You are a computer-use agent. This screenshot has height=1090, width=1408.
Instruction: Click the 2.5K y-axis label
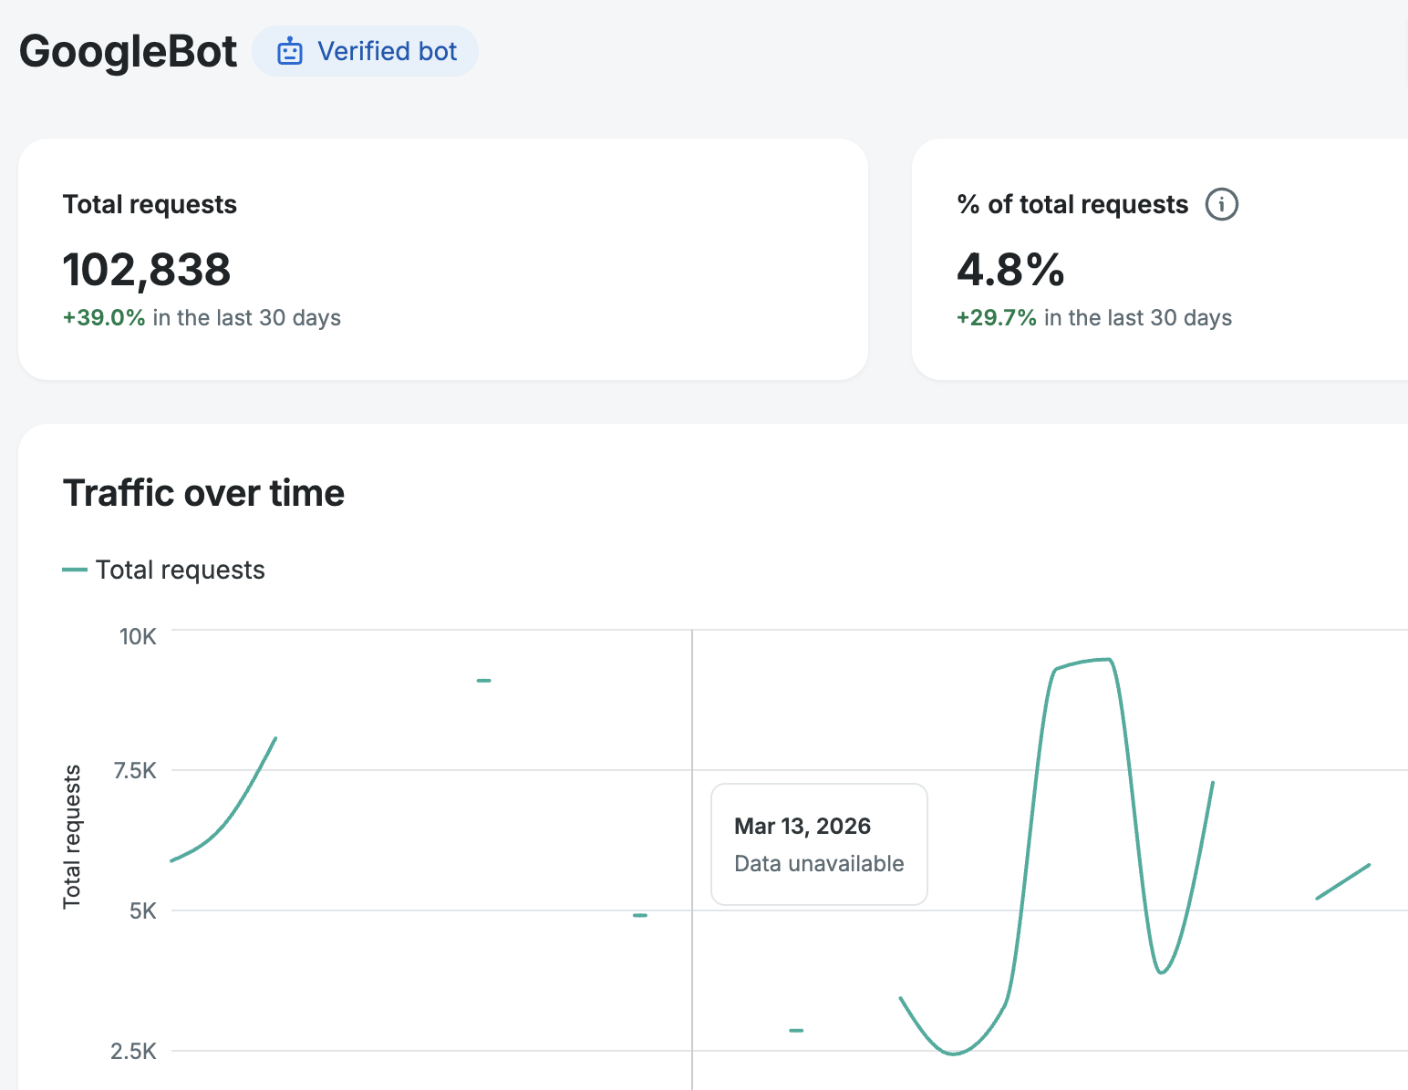(134, 1052)
